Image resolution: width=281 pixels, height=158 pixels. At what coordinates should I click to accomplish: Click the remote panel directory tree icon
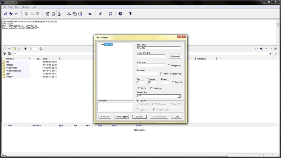[276, 53]
